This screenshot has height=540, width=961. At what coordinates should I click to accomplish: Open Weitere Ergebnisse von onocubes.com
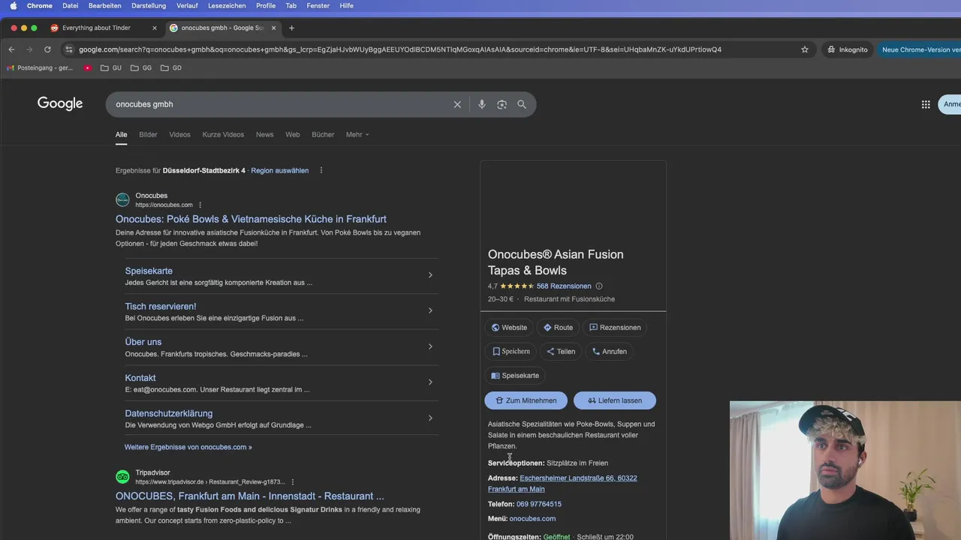(188, 447)
